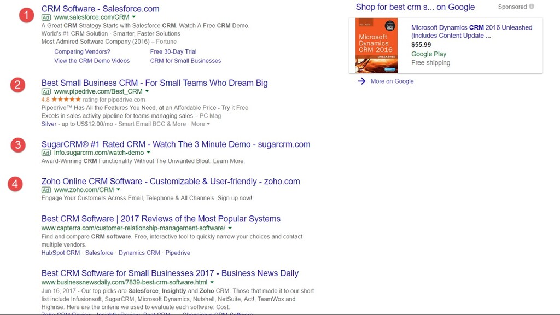Open the More on Google link

coord(392,81)
